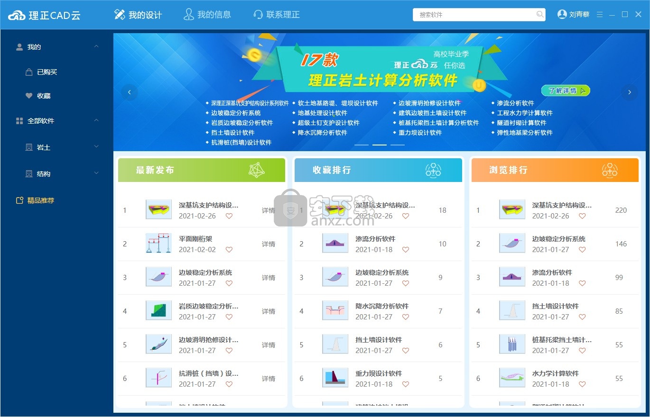
Task: Open 详情 for 边坡稳定分析系统 in 最新发布
Action: pyautogui.click(x=269, y=278)
